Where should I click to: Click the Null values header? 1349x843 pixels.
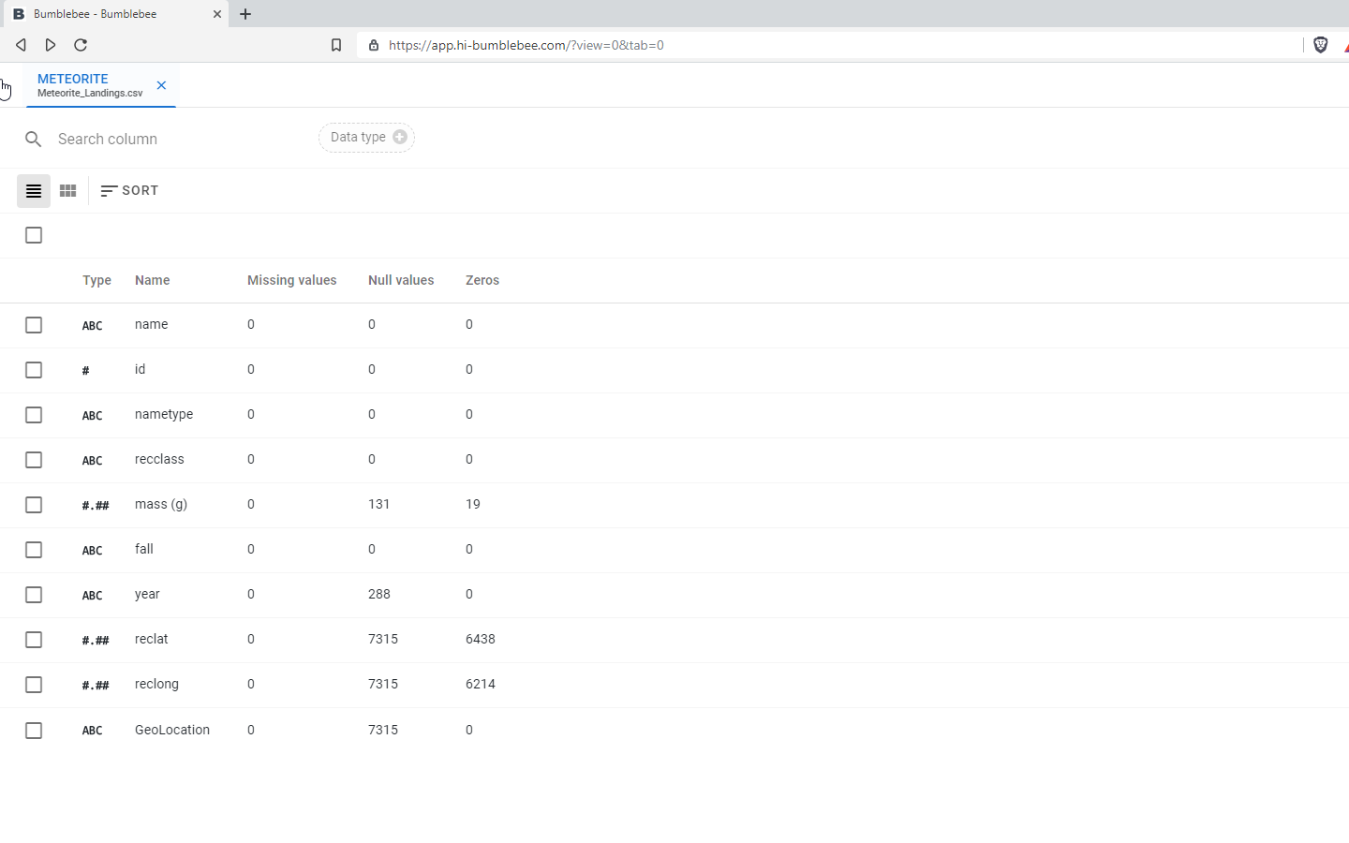click(401, 280)
